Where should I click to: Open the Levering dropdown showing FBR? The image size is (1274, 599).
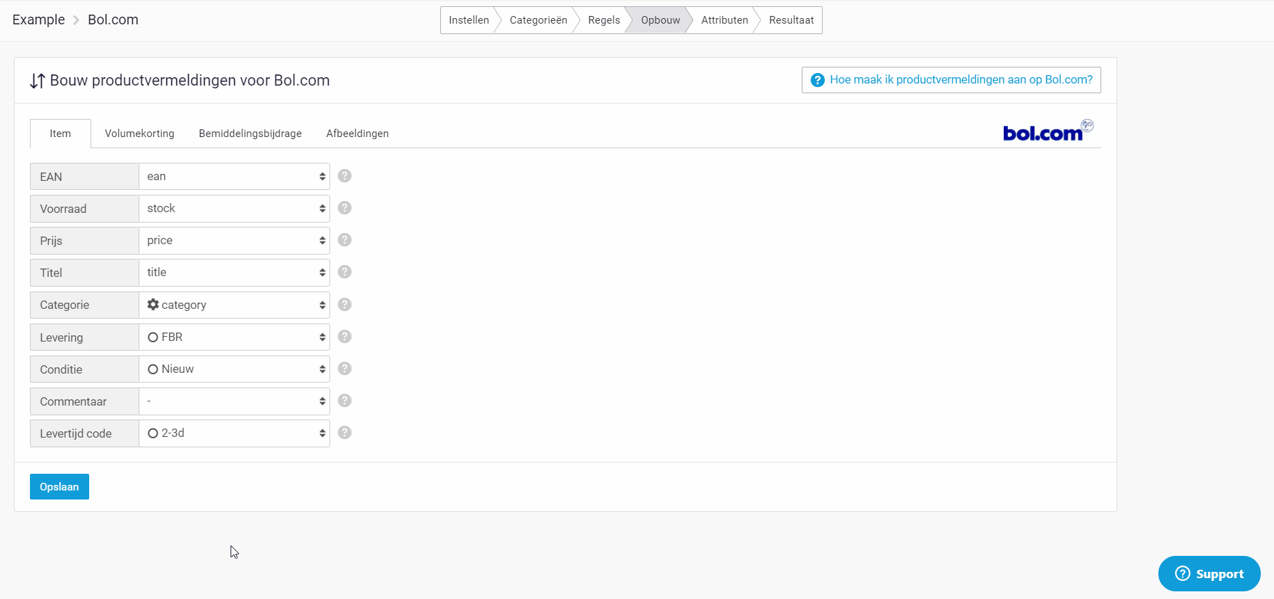coord(234,337)
